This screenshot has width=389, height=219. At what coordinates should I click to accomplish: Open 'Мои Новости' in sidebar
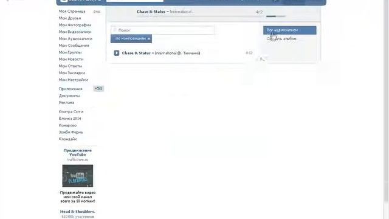pyautogui.click(x=71, y=59)
